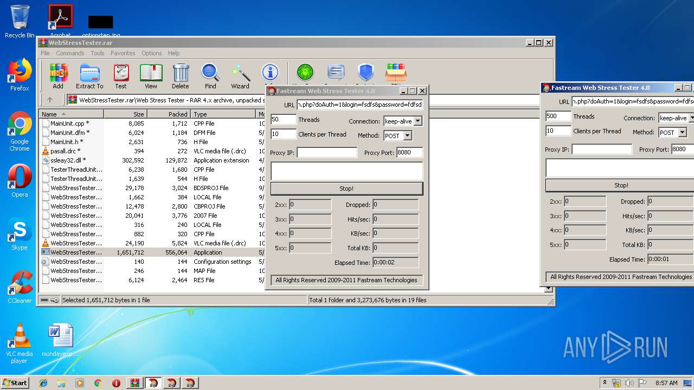Click Opera icon in the taskbar
This screenshot has width=694, height=390.
(116, 383)
